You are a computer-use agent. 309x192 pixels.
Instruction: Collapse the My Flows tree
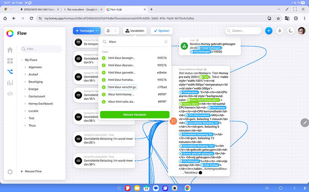[21, 60]
